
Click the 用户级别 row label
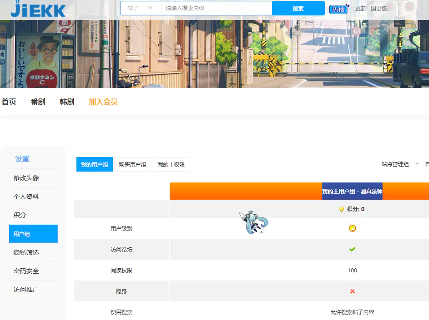[x=121, y=228]
